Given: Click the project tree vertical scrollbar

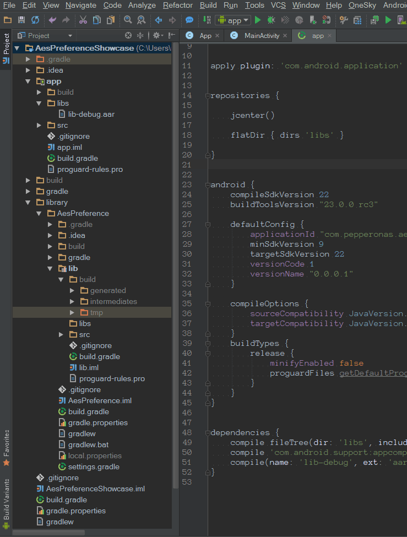Looking at the screenshot, I should click(176, 265).
